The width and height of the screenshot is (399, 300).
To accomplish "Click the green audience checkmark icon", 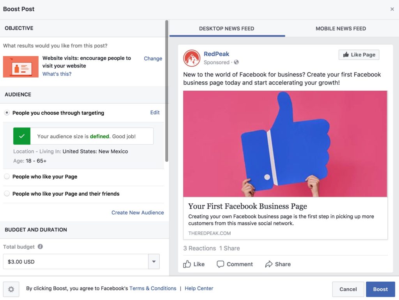I will (22, 136).
